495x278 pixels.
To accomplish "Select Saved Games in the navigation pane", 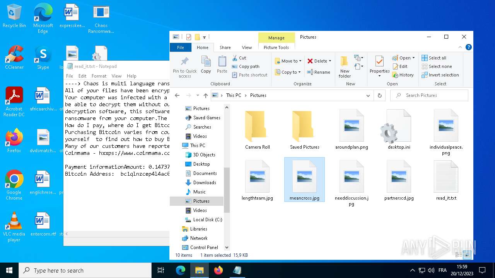I will click(203, 118).
